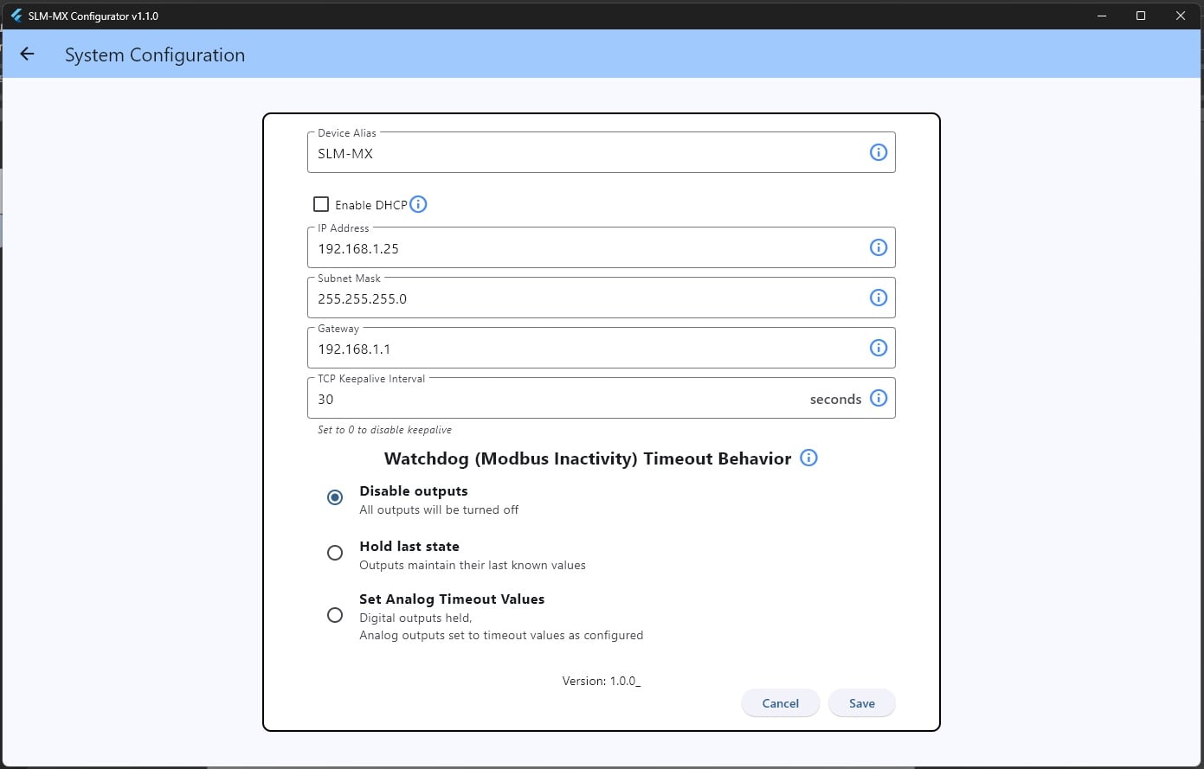
Task: Maximize the SLM-MX Configurator window
Action: 1141,16
